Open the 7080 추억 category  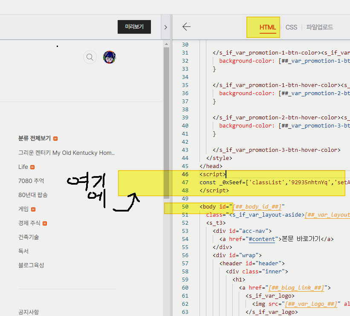pyautogui.click(x=31, y=181)
